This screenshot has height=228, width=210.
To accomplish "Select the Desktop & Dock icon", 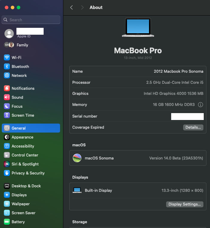I will (x=7, y=186).
